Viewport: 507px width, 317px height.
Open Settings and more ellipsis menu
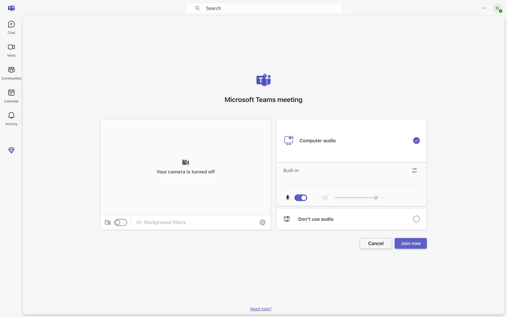484,8
